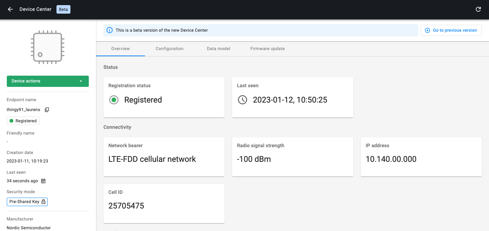
Task: Click creation date 2023-01-11, 10:19:23
Action: point(28,161)
